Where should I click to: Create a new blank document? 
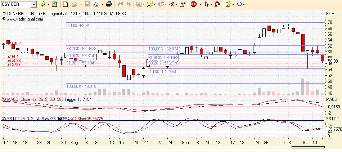[66, 4]
